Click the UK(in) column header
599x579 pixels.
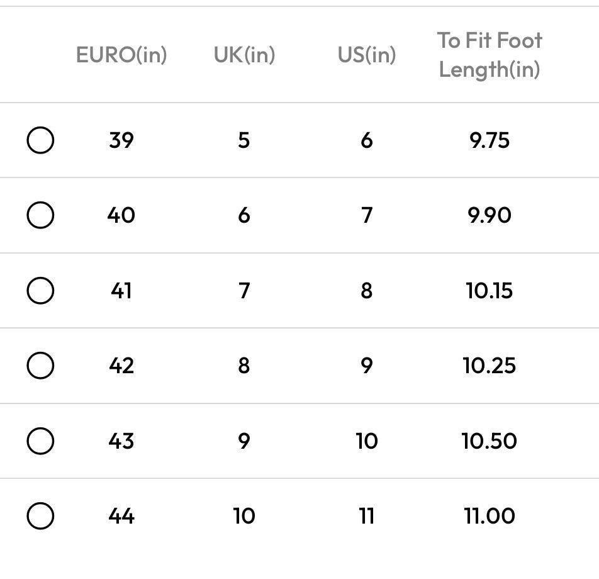point(244,55)
